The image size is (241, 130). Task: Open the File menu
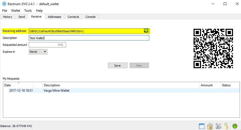[x=5, y=11]
